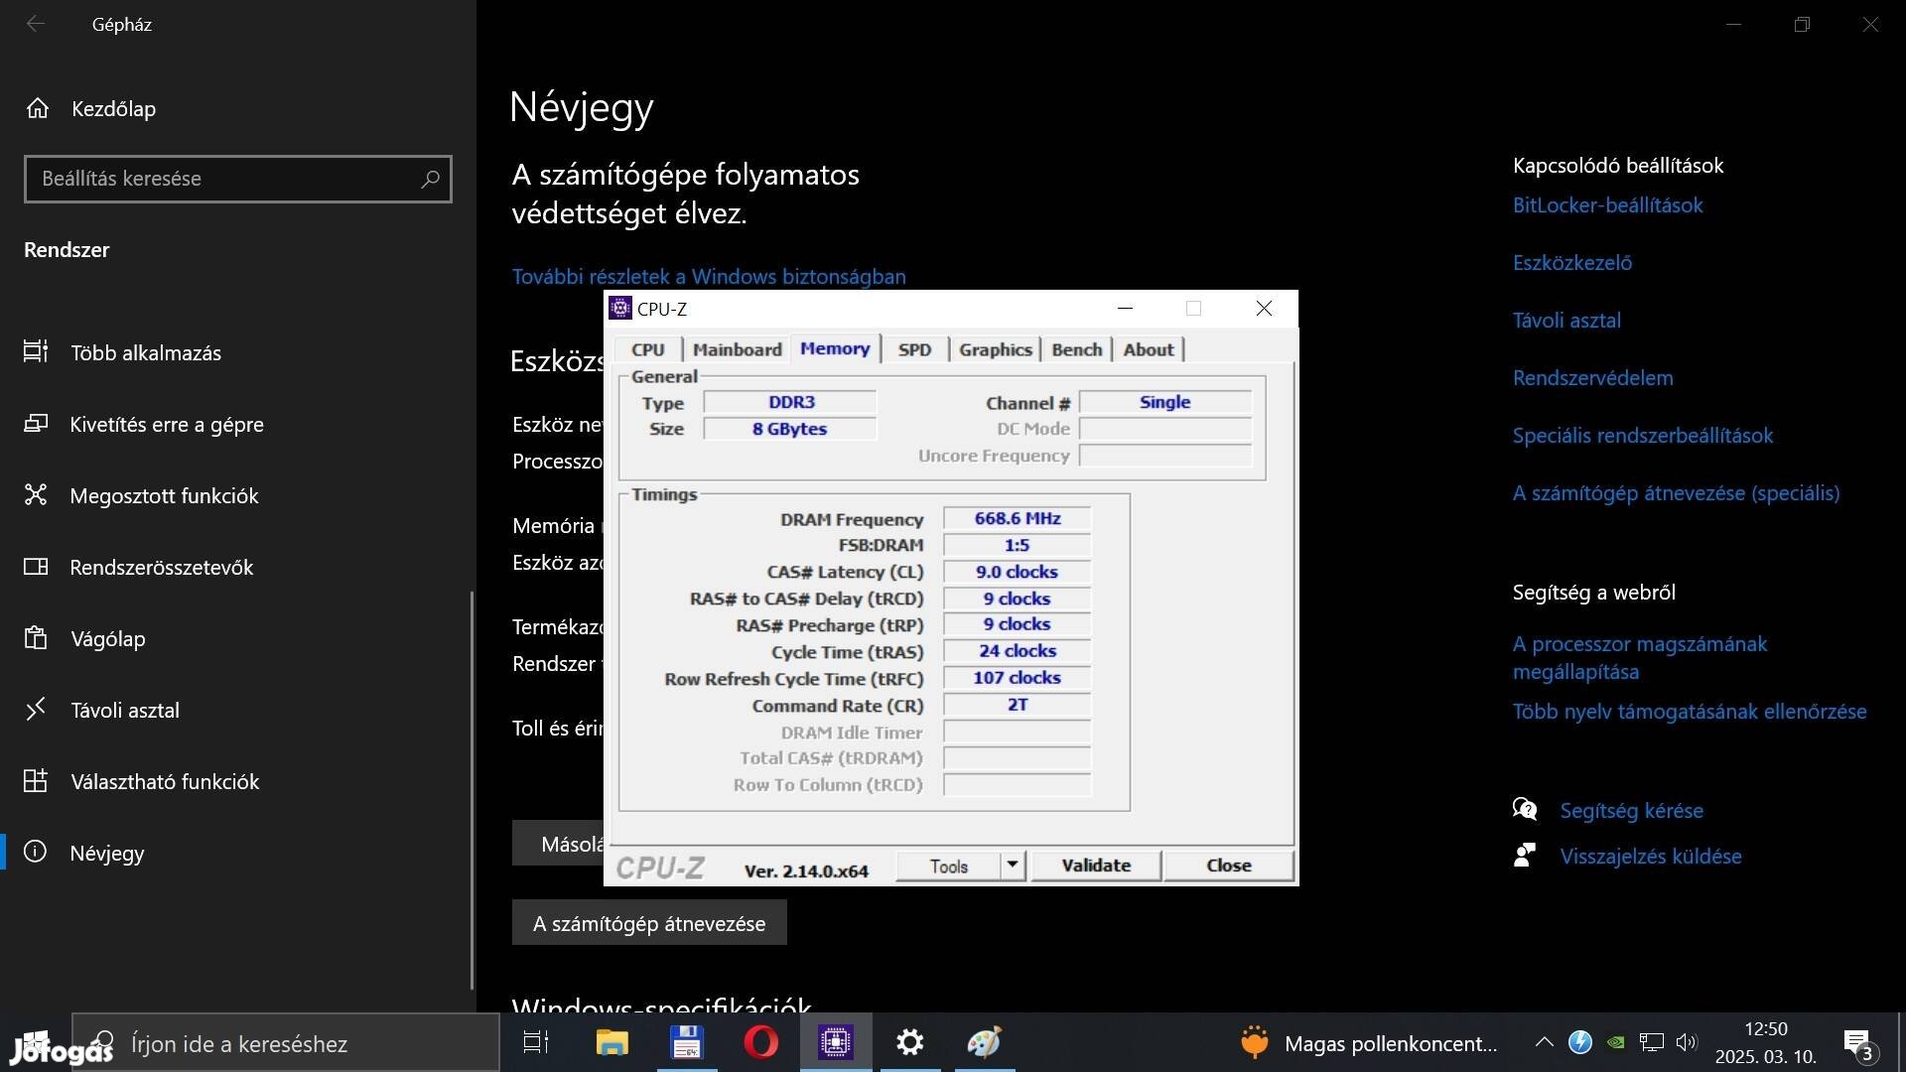
Task: Open Távoli asztal related settings link
Action: [1566, 320]
